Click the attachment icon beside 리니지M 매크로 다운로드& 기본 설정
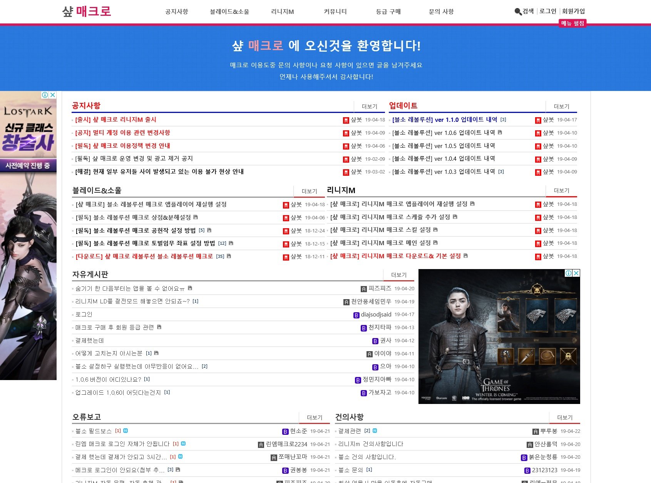This screenshot has height=483, width=651. (x=465, y=256)
